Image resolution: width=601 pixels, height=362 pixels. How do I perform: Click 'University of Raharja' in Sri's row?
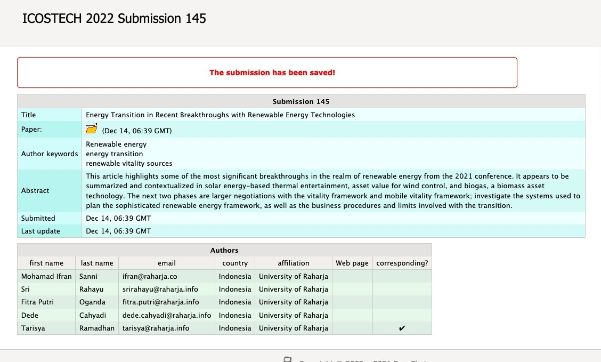(x=294, y=289)
